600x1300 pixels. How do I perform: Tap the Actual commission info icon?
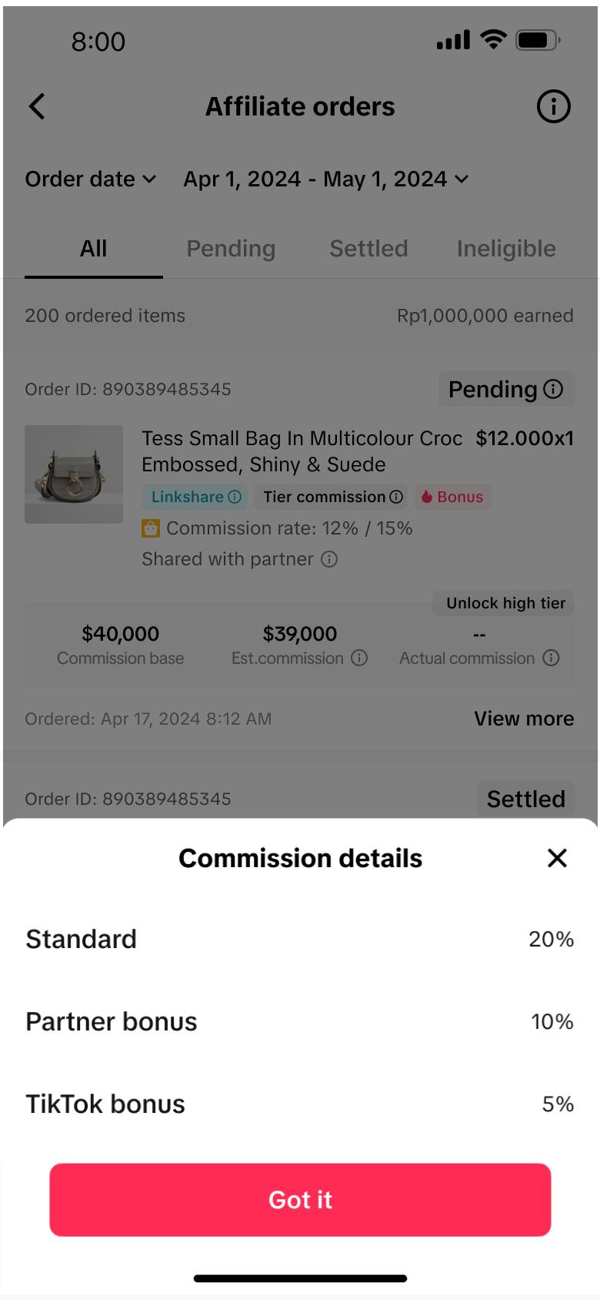[x=551, y=658]
